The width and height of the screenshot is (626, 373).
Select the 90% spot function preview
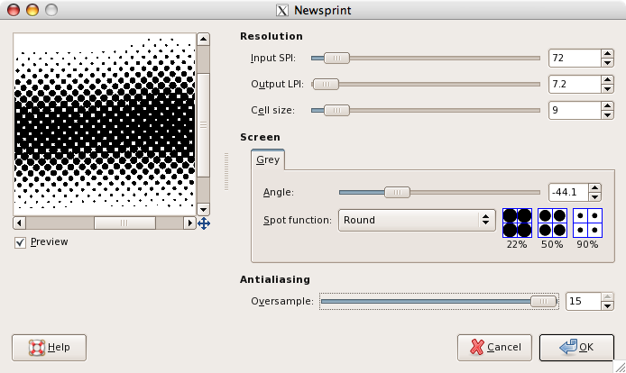click(x=587, y=223)
